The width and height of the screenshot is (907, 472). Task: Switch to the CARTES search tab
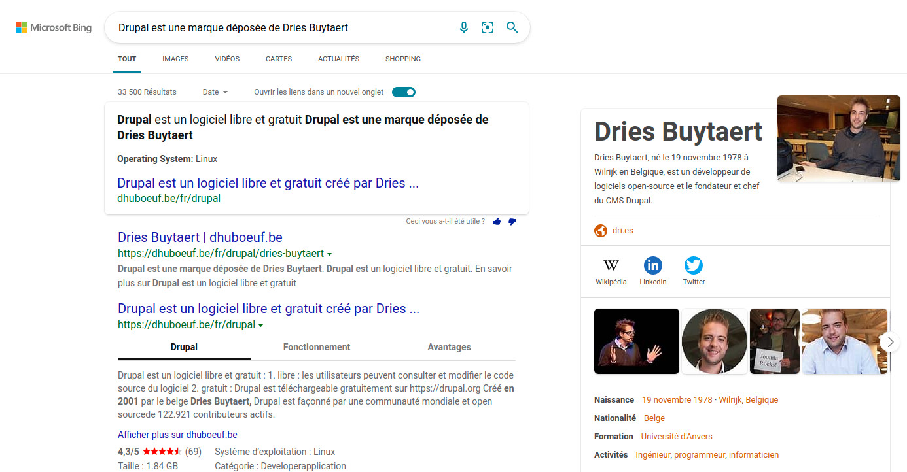[279, 59]
